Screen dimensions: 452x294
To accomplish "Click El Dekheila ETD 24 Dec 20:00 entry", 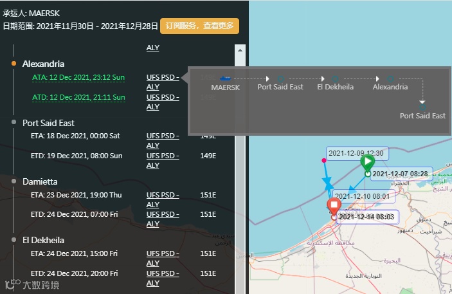I will pyautogui.click(x=74, y=273).
